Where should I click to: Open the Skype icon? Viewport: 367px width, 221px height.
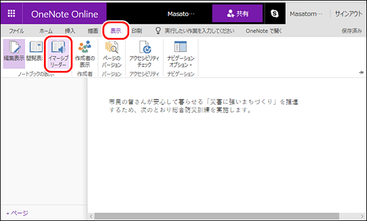[274, 13]
